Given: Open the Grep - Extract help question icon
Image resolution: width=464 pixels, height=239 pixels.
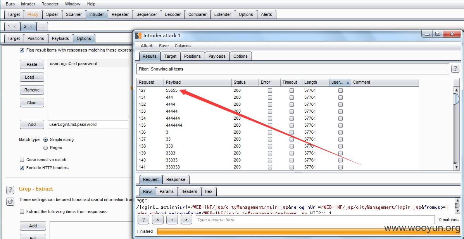Looking at the screenshot, I should pos(10,189).
